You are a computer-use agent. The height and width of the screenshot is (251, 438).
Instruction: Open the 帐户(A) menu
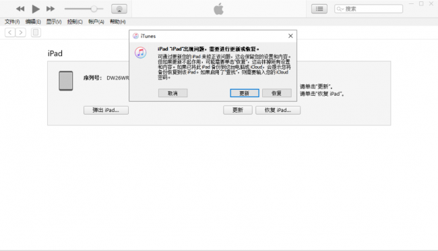pyautogui.click(x=96, y=22)
